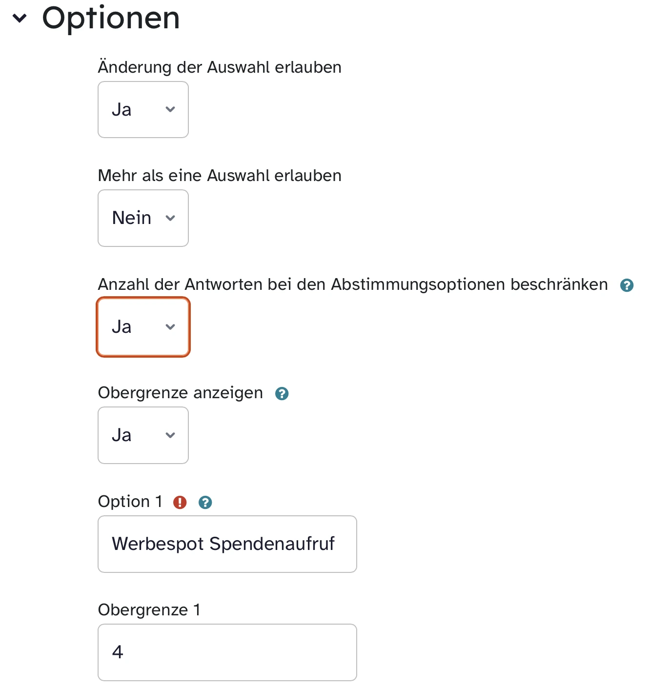
Task: Show help for 'Anzahl der Antworten beschränken'
Action: click(x=627, y=285)
